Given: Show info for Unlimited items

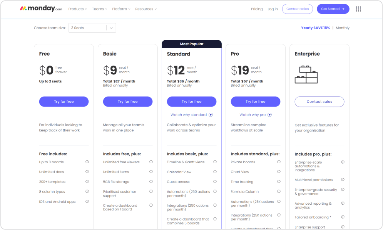Looking at the screenshot, I should 151,172.
